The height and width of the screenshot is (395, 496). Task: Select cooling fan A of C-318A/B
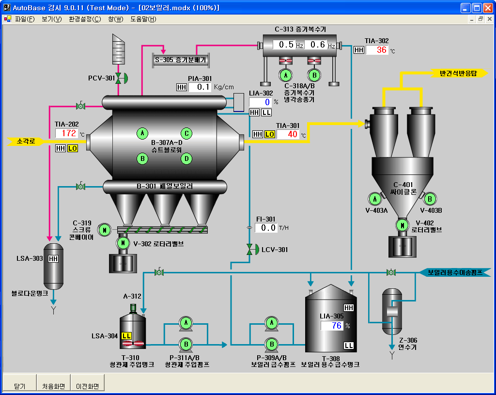click(286, 75)
